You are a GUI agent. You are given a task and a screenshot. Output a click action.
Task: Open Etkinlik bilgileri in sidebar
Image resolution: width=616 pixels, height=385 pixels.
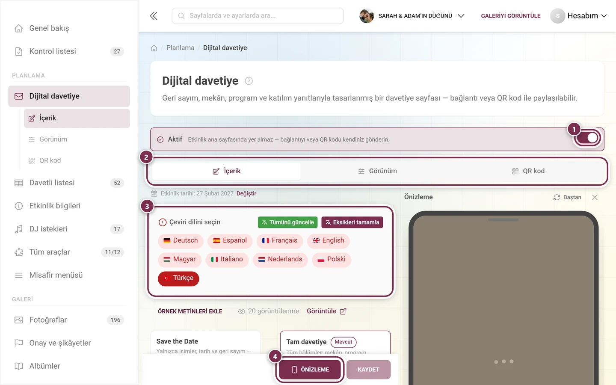pos(69,206)
